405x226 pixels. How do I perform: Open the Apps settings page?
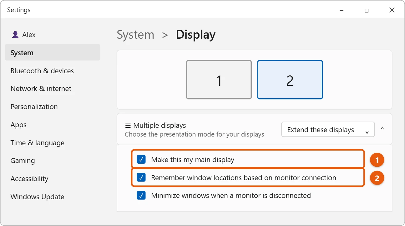[x=18, y=125]
